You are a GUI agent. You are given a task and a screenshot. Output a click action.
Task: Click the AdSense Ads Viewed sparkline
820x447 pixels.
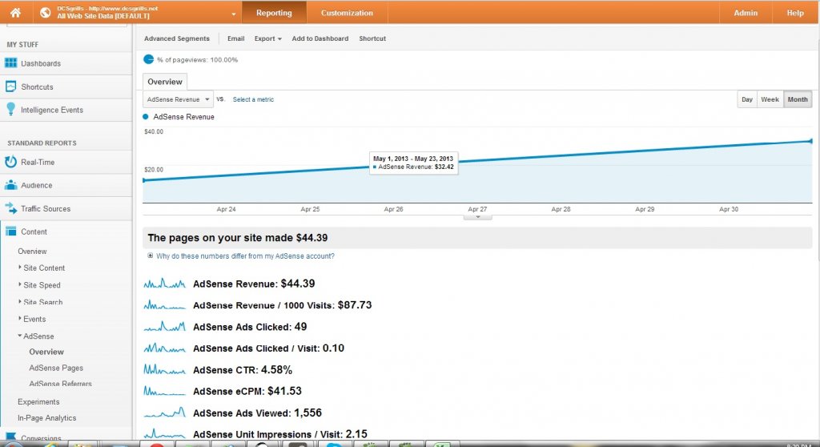coord(164,413)
